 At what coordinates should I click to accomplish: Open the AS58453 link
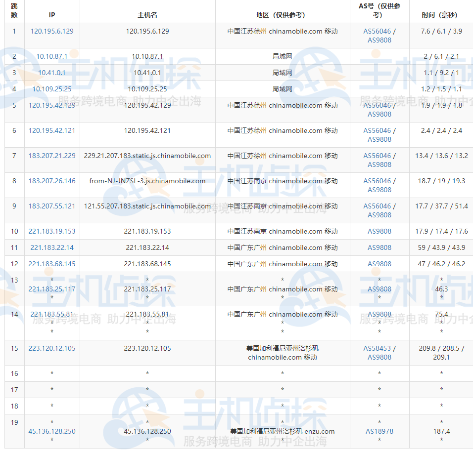pos(377,348)
